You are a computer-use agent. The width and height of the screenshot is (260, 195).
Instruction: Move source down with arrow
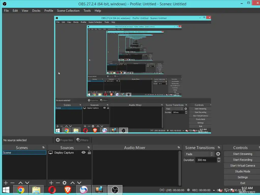pos(79,183)
